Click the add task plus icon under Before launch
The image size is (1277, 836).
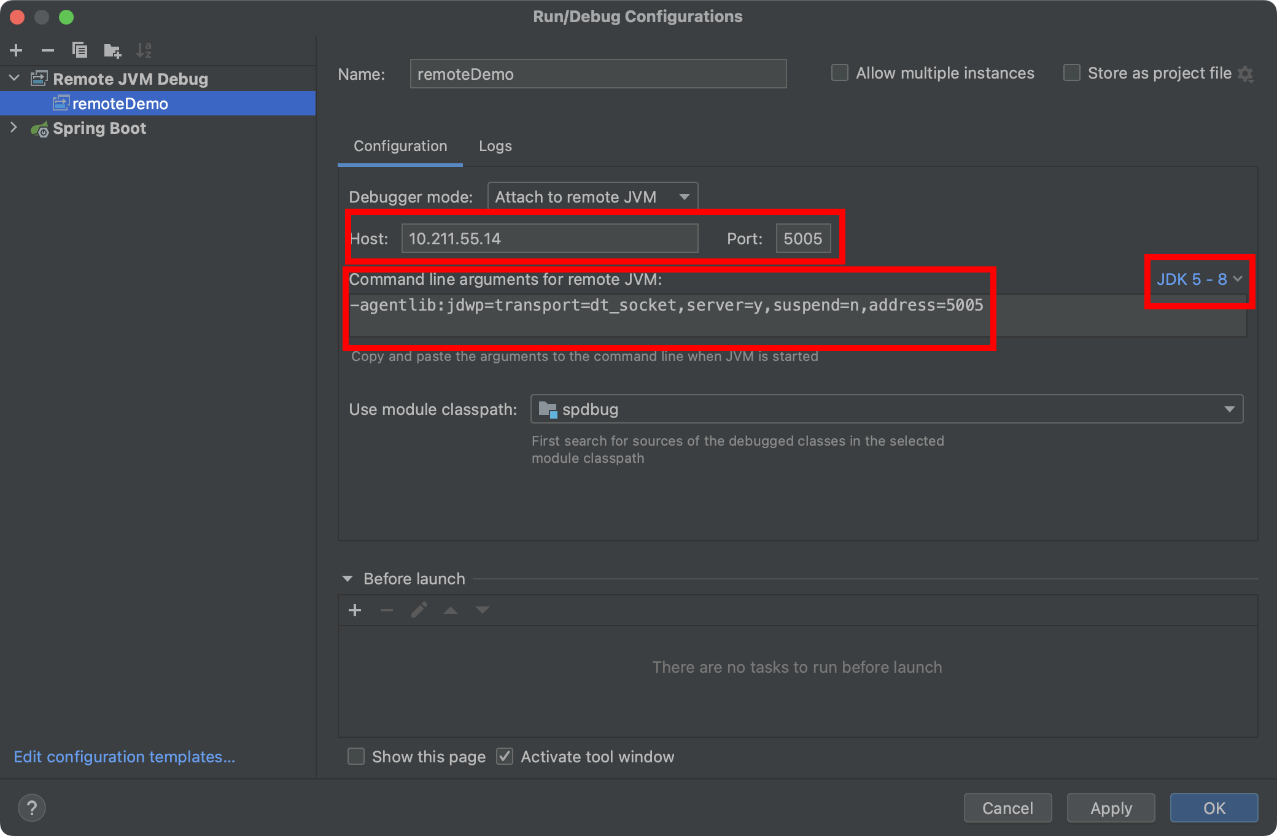coord(355,610)
